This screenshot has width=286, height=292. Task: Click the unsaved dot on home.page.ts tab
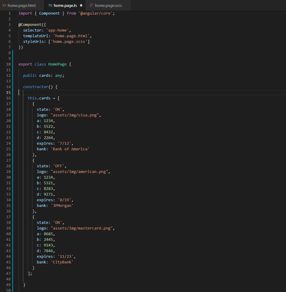pos(81,5)
